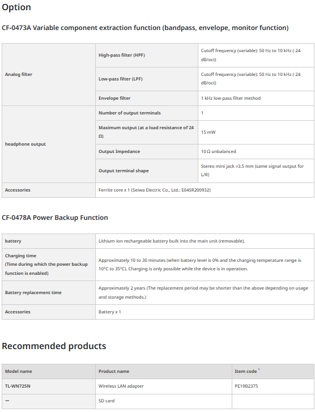Select the Output terminal shape cell
Viewport: 315px width, 412px height.
147,171
